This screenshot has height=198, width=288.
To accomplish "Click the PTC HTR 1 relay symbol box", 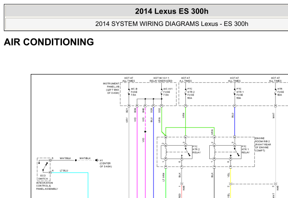I will point(226,152).
